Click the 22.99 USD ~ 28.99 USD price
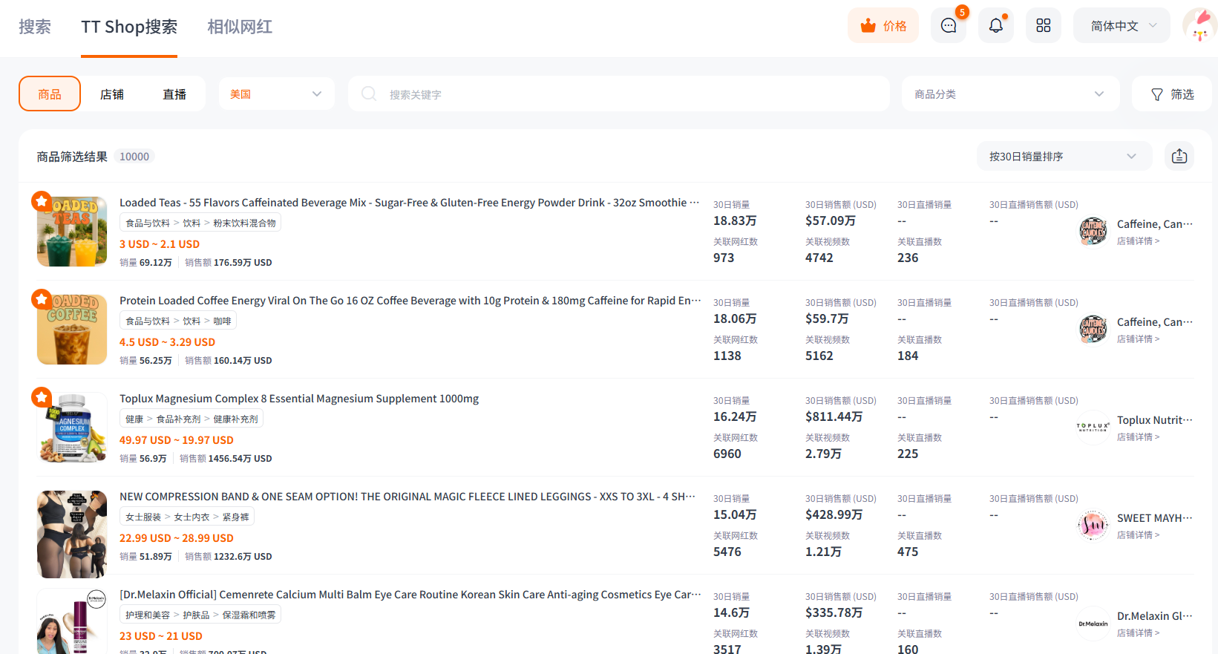Viewport: 1218px width, 654px height. coord(177,538)
